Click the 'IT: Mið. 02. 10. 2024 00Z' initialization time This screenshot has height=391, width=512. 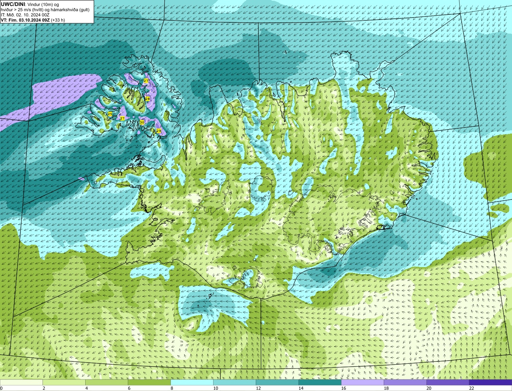pos(25,15)
